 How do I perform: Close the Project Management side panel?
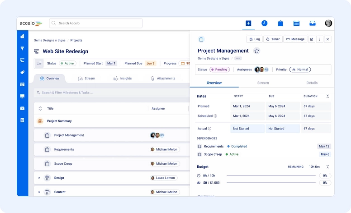pos(328,39)
